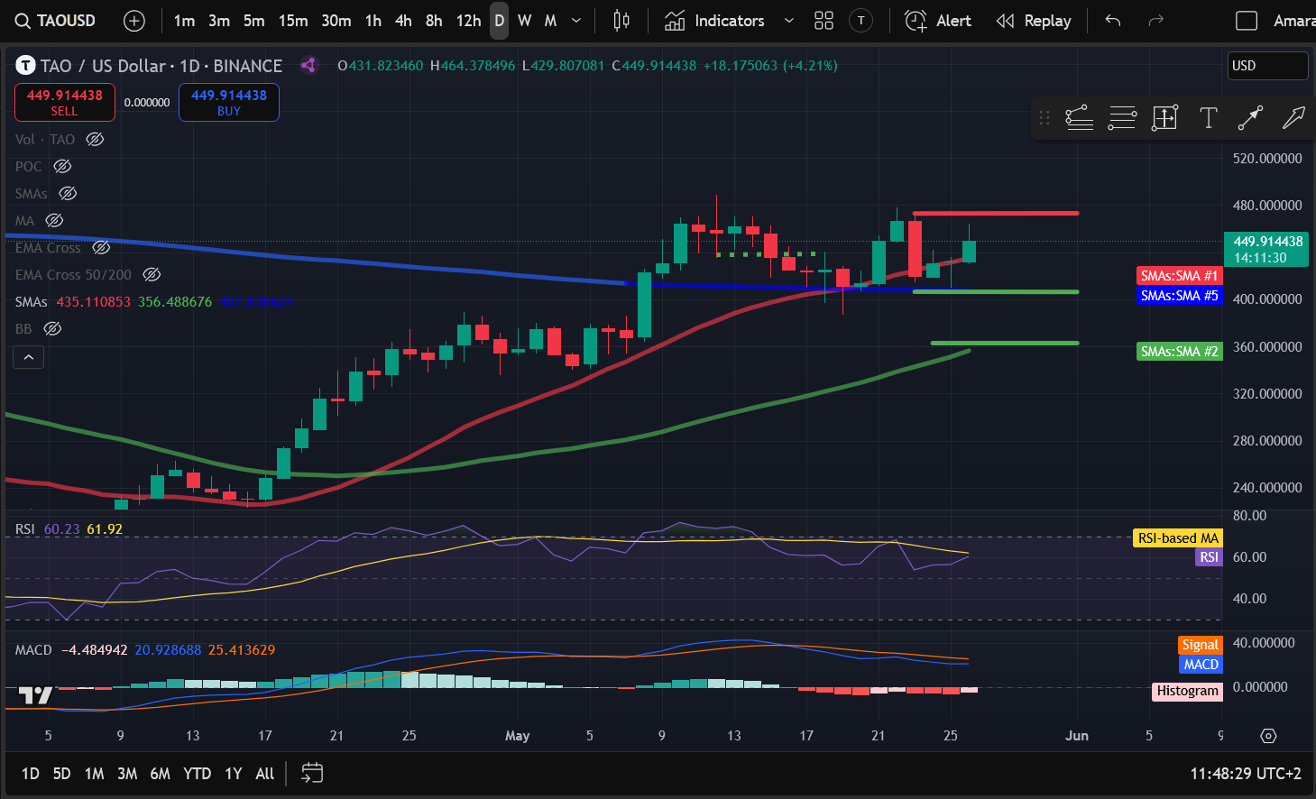
Task: Unhide the BB indicator
Action: pos(53,329)
